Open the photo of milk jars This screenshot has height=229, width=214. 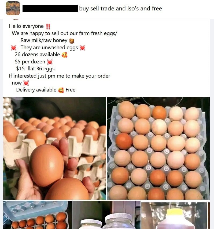(106, 215)
